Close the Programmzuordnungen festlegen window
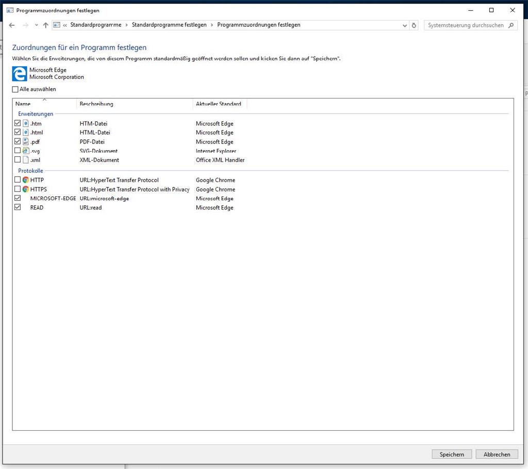Screen dimensions: 528x469 click(513, 10)
